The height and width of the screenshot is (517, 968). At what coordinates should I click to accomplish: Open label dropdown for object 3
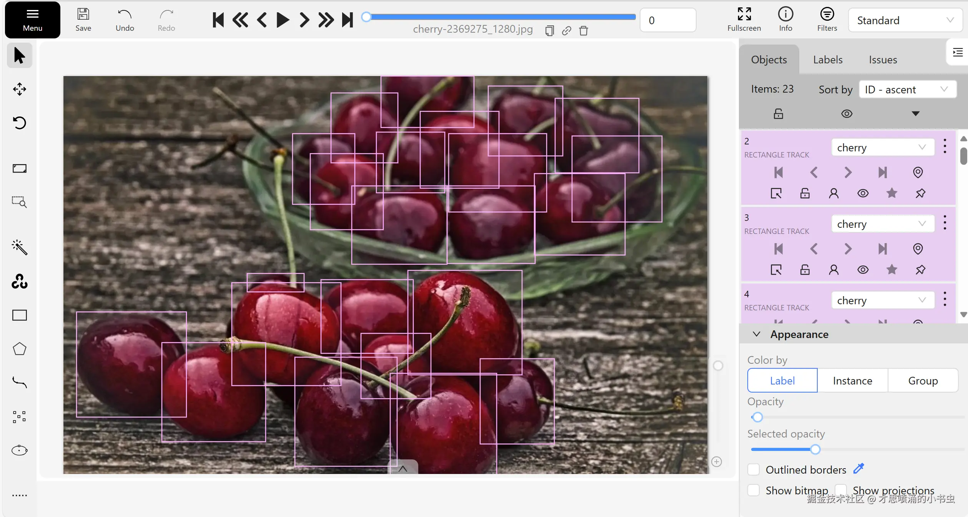[x=883, y=224]
